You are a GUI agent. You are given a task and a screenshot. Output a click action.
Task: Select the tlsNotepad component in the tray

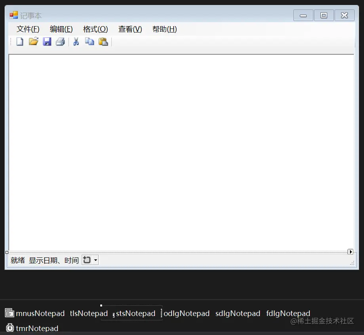88,313
